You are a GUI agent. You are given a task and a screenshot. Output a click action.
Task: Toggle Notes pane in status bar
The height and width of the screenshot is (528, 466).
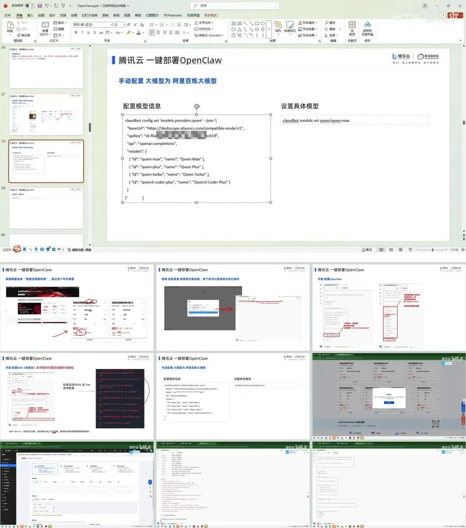point(367,250)
